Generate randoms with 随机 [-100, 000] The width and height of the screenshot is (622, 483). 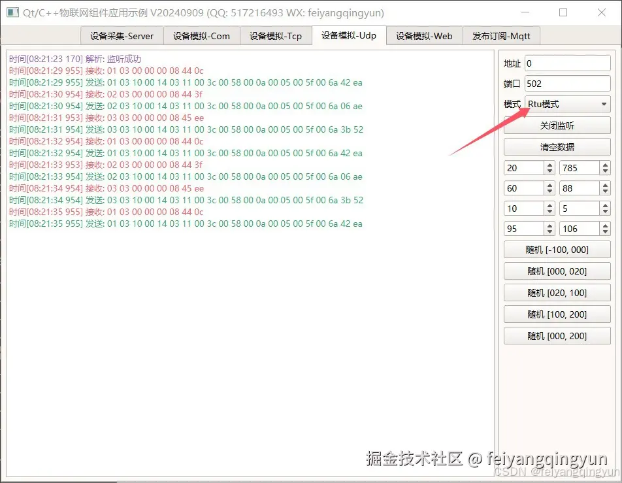coord(557,249)
